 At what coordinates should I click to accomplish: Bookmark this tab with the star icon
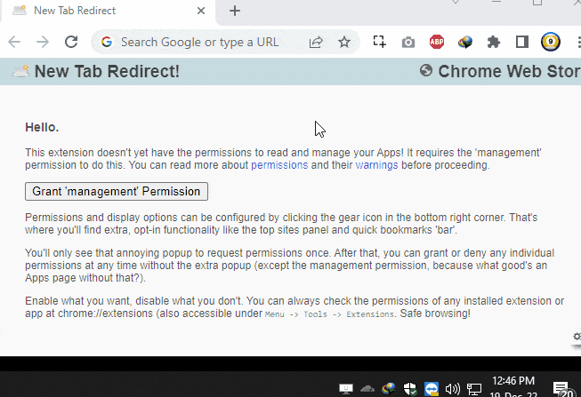click(344, 42)
